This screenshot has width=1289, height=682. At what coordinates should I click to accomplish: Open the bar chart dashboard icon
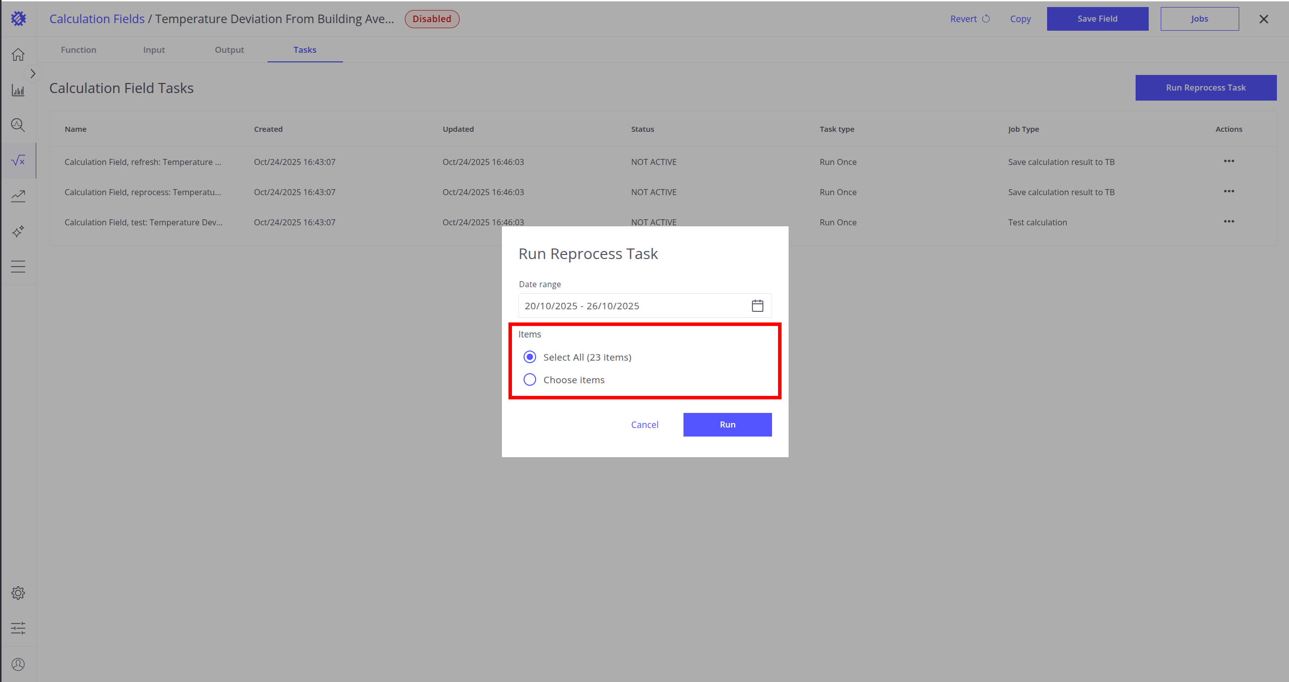pyautogui.click(x=18, y=91)
